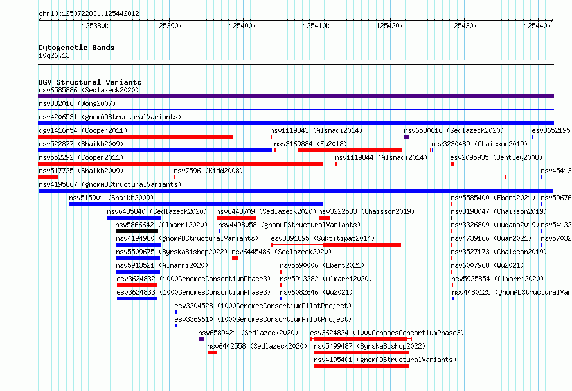Screen dimensions: 572x391
Task: Click esv3304528 (1000GenomesConsortiumPilotProject) label
Action: tap(263, 306)
